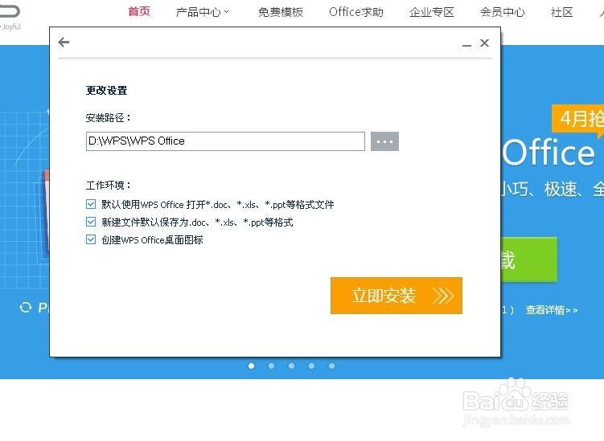The width and height of the screenshot is (604, 441).
Task: Expand the 产品中心 dropdown menu
Action: [x=202, y=12]
